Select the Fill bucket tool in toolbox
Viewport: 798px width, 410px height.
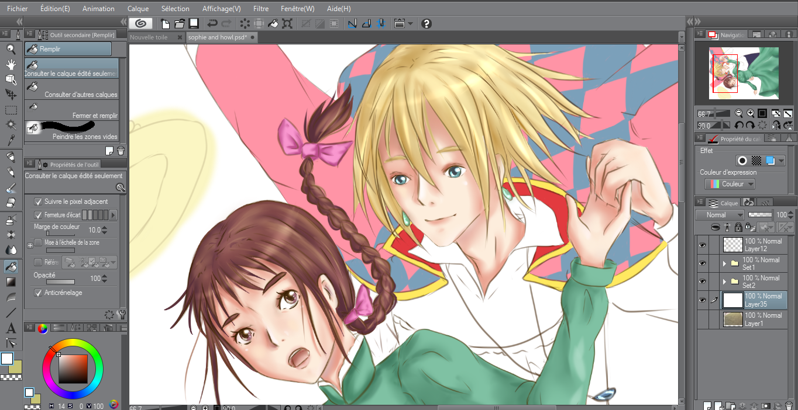(x=11, y=267)
